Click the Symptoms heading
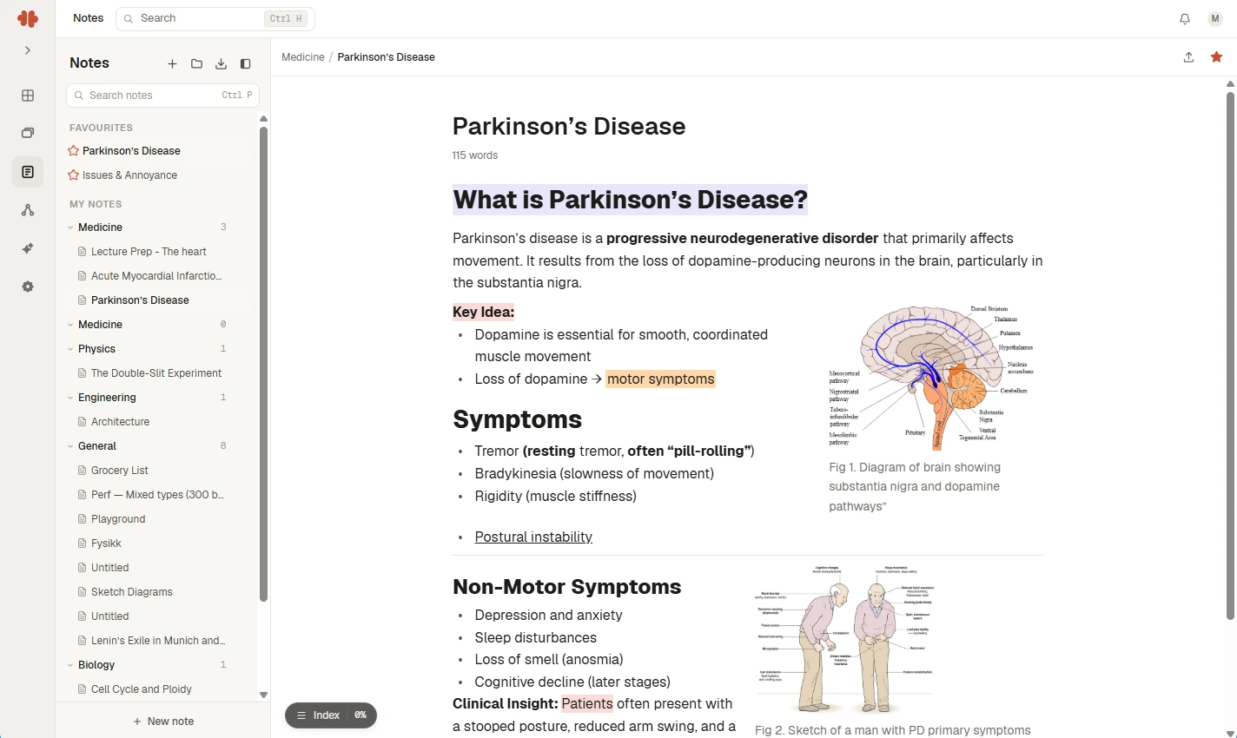This screenshot has width=1237, height=738. click(518, 420)
